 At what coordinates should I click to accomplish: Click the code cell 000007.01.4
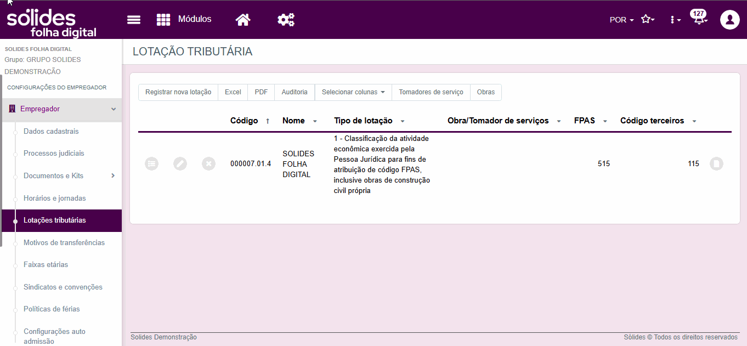point(251,163)
